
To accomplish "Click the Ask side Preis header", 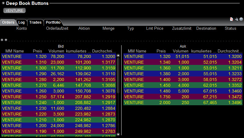I will click(161, 51).
